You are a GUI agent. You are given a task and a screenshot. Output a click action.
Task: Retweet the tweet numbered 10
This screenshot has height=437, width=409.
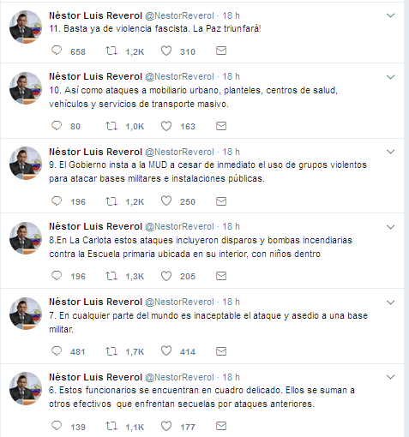(111, 126)
